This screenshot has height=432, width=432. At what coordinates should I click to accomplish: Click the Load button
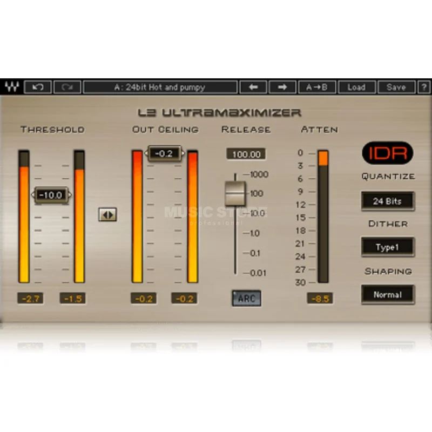tap(356, 87)
